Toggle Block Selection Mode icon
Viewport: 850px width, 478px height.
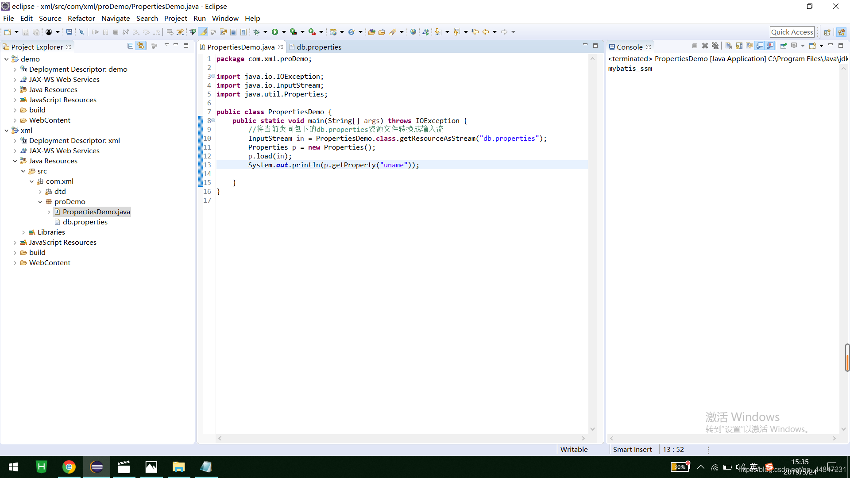[x=233, y=32]
